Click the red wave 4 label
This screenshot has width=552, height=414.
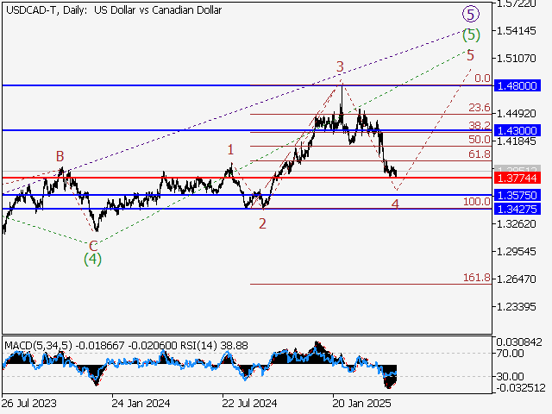[x=395, y=204]
